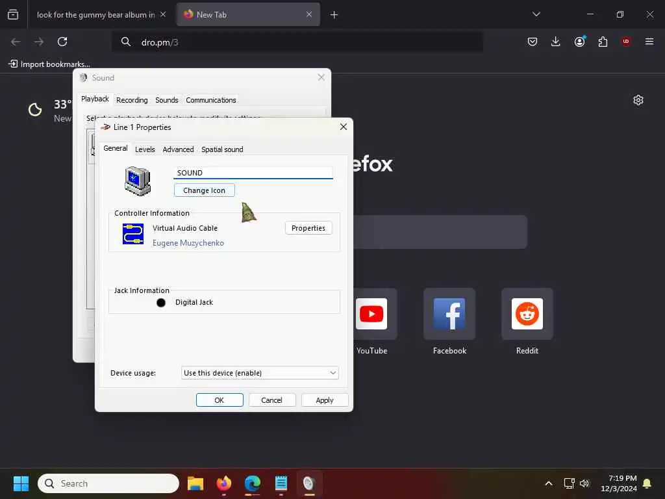This screenshot has width=665, height=499.
Task: Open the Firefox downloads icon
Action: click(x=556, y=42)
